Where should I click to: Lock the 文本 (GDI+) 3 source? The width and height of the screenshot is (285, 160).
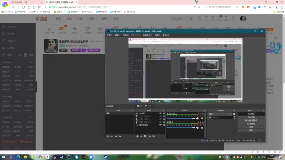pyautogui.click(x=164, y=116)
